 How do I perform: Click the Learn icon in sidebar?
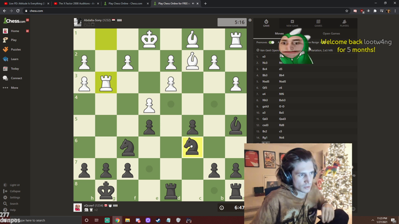6,59
